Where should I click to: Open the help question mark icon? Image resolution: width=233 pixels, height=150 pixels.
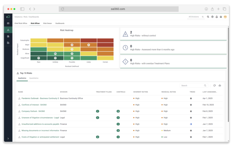coord(212,17)
